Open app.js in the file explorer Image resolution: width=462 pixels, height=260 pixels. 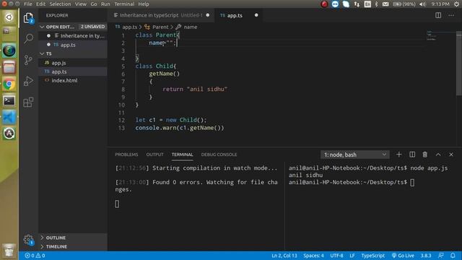click(x=72, y=63)
